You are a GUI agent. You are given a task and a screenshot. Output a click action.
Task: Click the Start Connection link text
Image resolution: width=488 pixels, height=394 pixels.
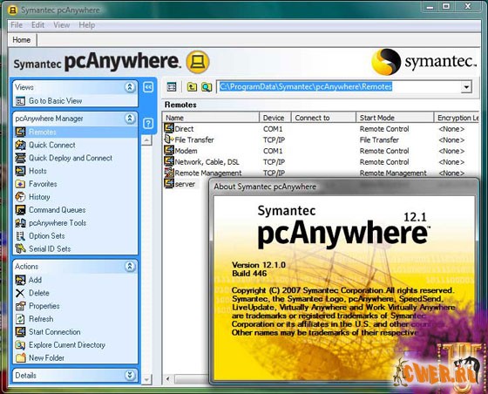click(x=54, y=332)
